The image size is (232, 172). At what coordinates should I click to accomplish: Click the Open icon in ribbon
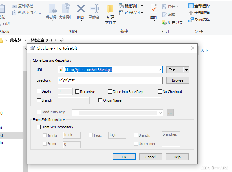click(164, 7)
